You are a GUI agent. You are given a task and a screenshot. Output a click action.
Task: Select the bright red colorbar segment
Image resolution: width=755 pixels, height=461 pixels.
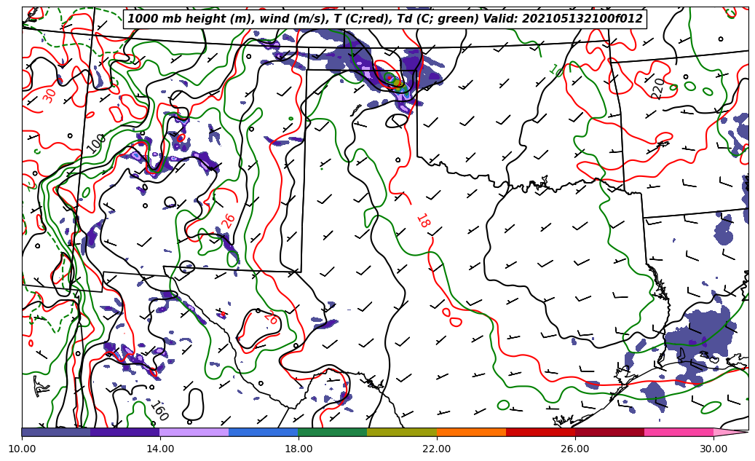tap(540, 432)
